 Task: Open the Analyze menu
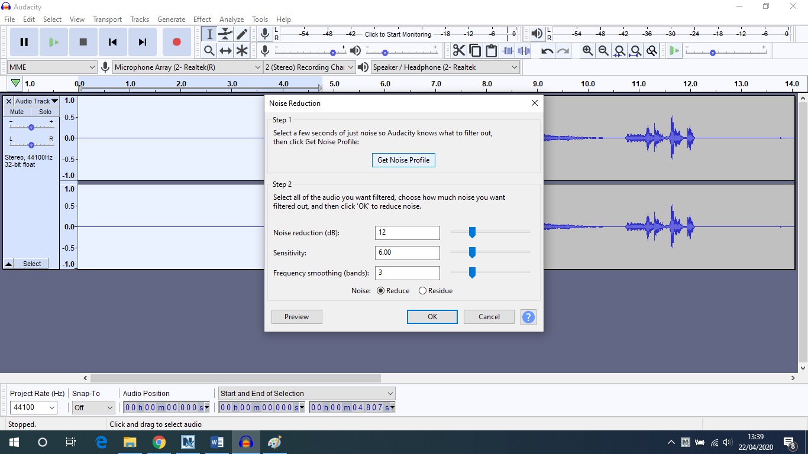click(x=232, y=20)
